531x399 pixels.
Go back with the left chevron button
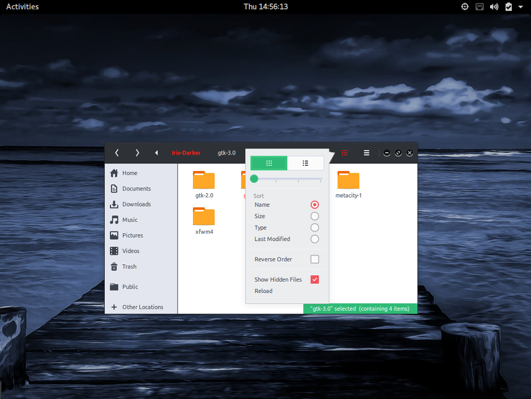(117, 153)
